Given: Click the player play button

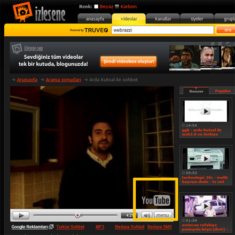Looking at the screenshot, I should 21,216.
